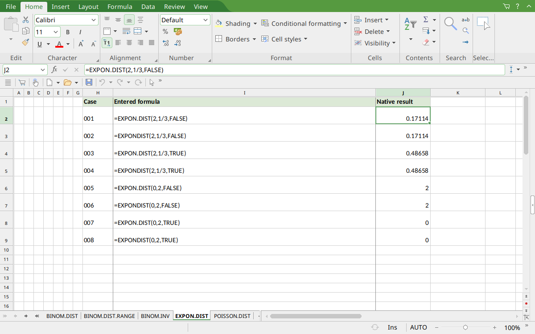
Task: Activate the Format painter brush icon
Action: click(25, 43)
